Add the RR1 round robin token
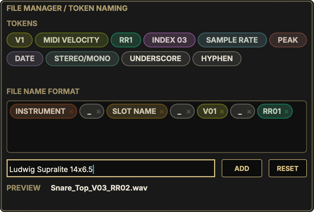 point(126,40)
